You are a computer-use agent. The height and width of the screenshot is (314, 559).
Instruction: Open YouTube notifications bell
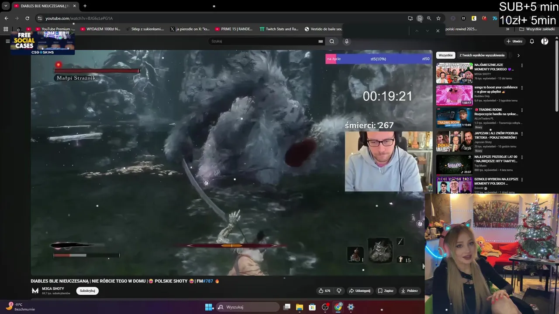pyautogui.click(x=532, y=41)
